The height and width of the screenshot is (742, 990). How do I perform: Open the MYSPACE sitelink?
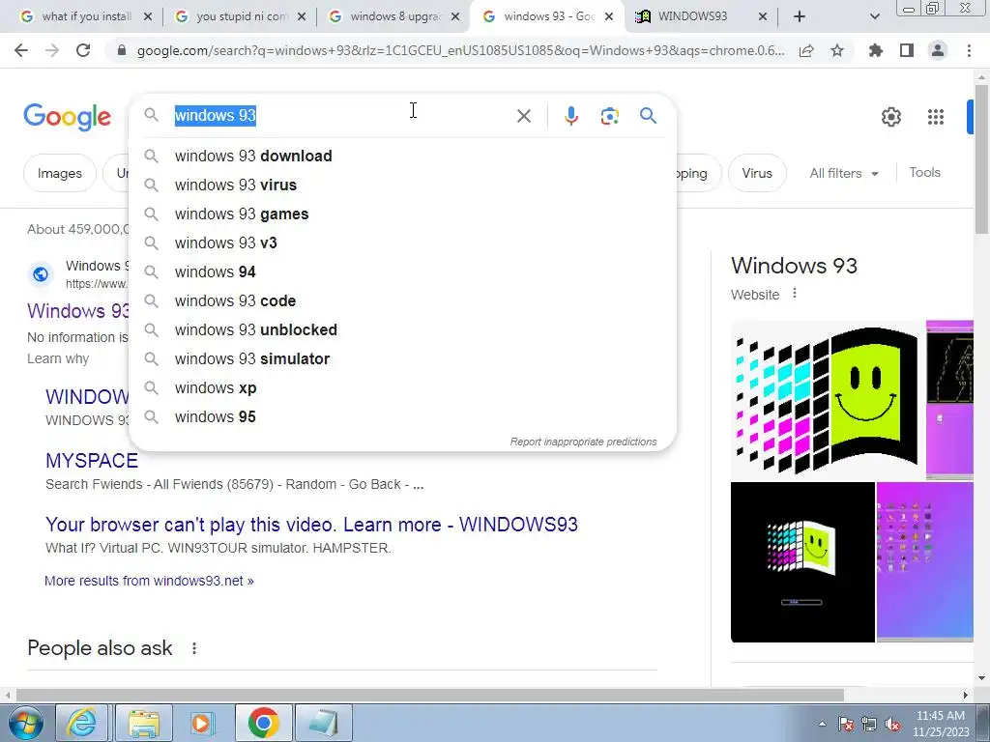(92, 461)
